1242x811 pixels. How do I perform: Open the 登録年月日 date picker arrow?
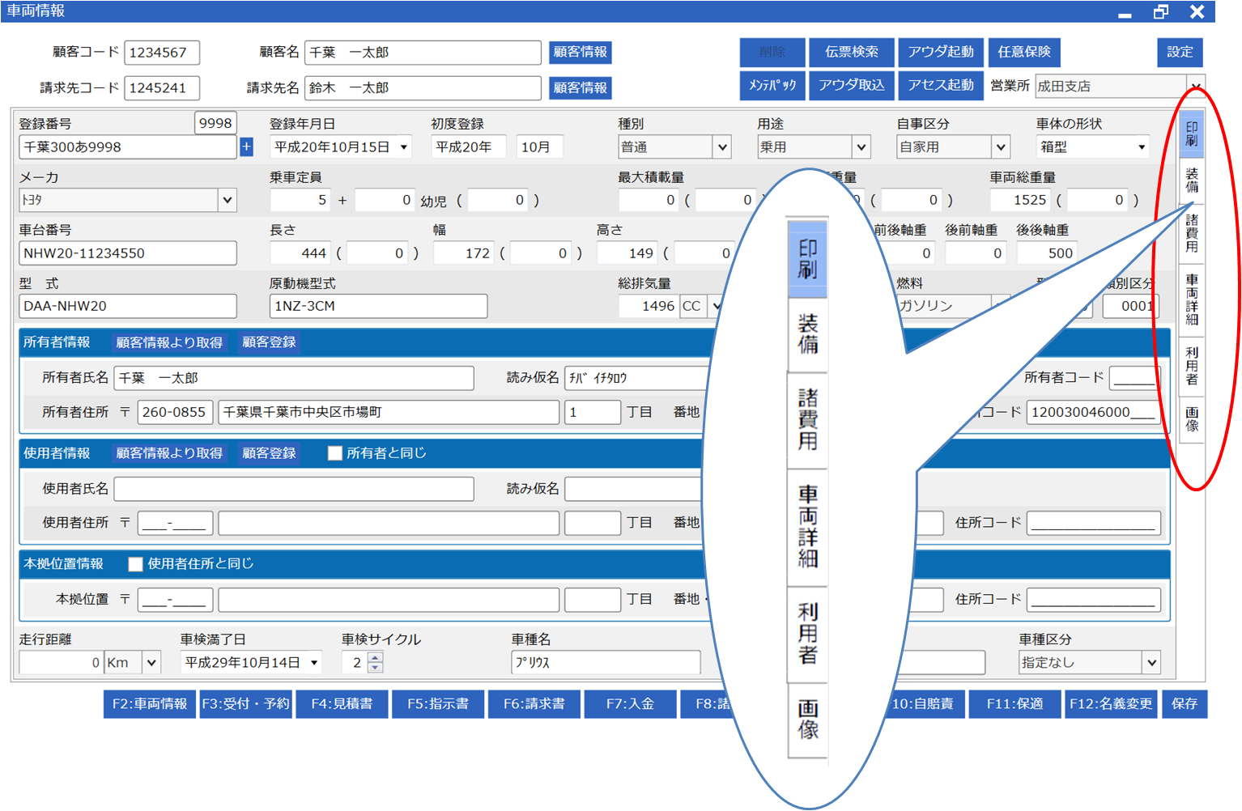(x=403, y=147)
